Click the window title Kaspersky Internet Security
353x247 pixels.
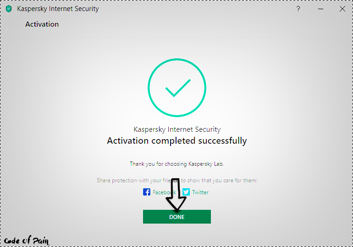58,9
